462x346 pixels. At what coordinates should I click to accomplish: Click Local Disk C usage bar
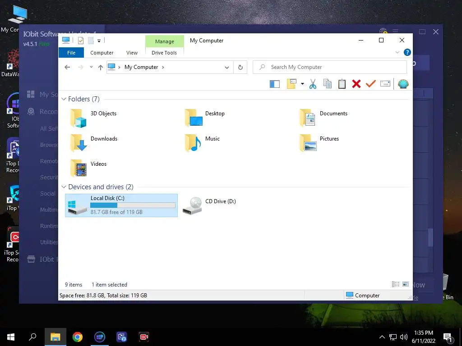pos(133,205)
